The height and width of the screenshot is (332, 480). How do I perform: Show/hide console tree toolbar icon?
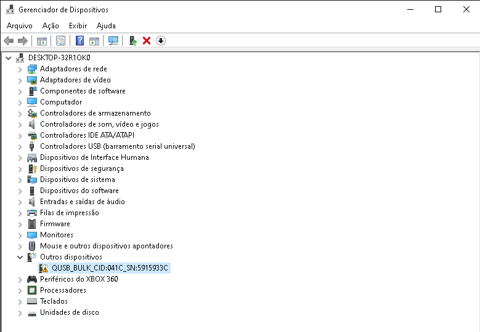(42, 41)
